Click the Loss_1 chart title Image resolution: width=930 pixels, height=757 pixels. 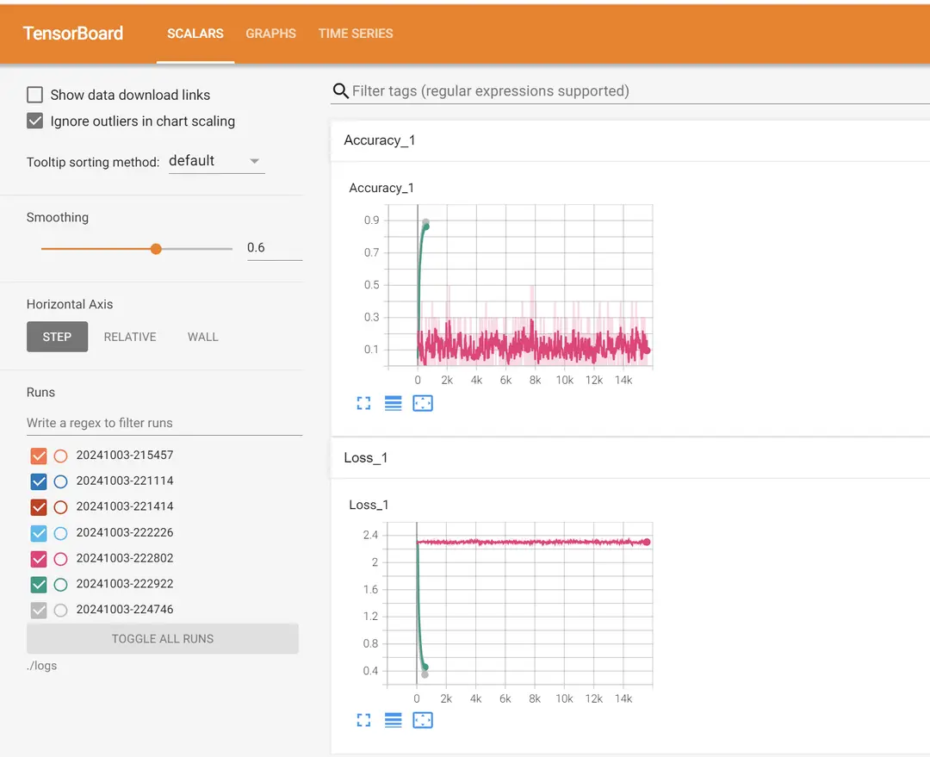coord(369,505)
